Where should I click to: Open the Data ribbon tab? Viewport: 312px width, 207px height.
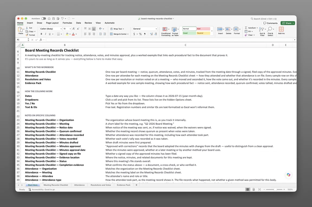click(x=78, y=23)
